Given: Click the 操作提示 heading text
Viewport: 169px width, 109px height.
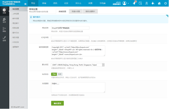Looking at the screenshot, I should pyautogui.click(x=36, y=17).
